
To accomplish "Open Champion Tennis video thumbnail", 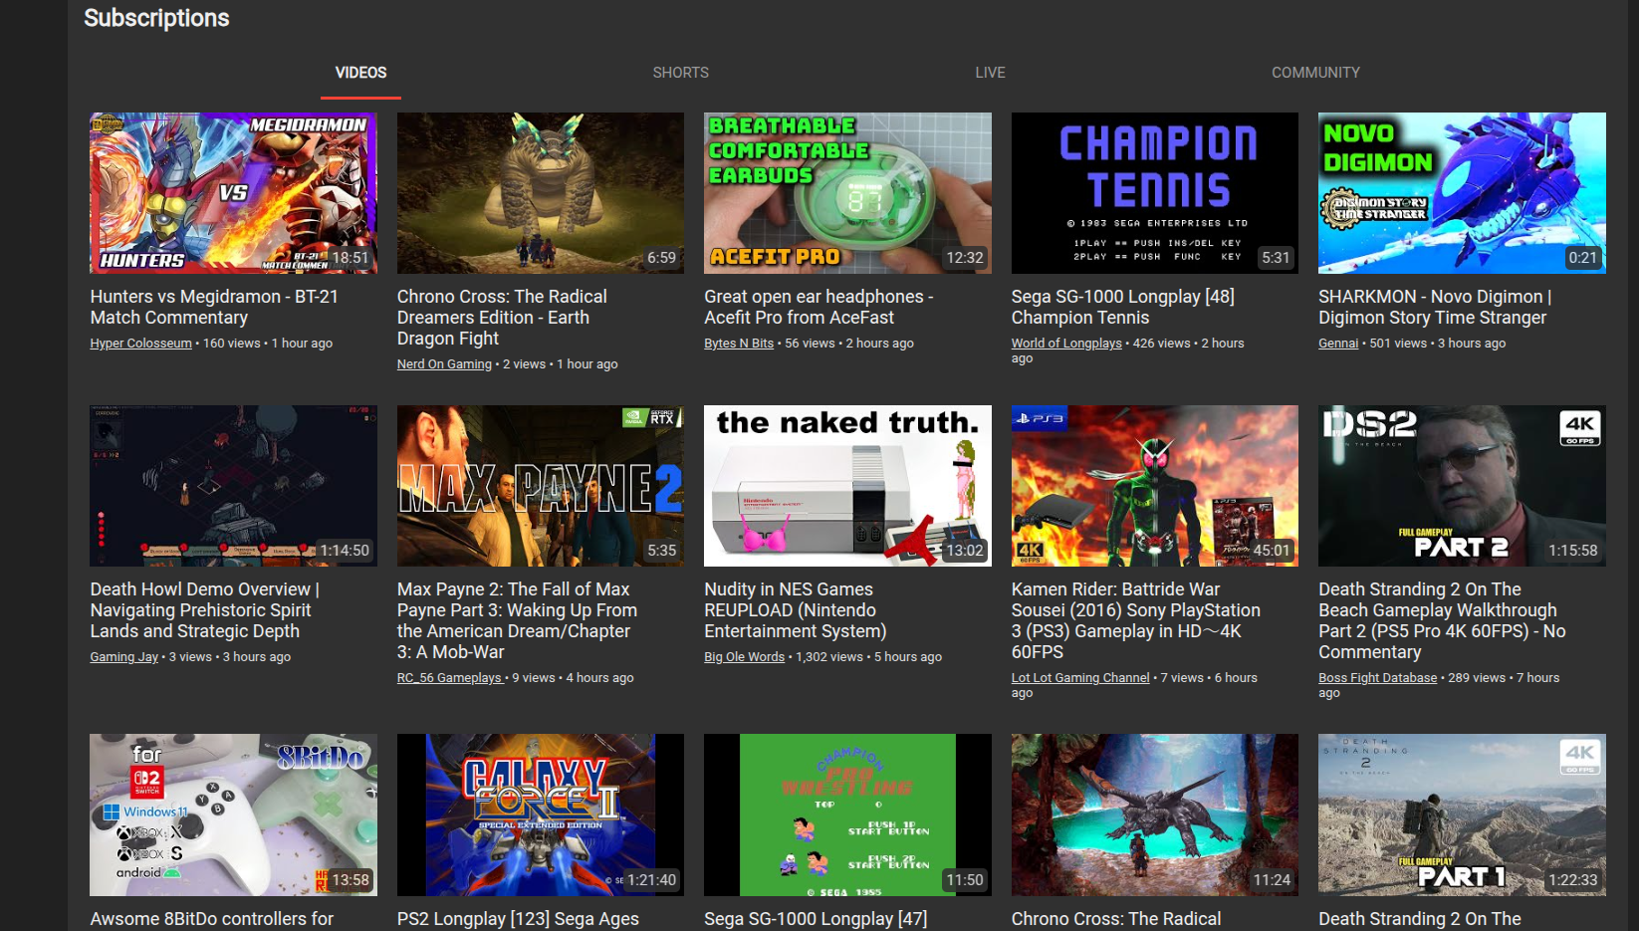I will tap(1155, 193).
